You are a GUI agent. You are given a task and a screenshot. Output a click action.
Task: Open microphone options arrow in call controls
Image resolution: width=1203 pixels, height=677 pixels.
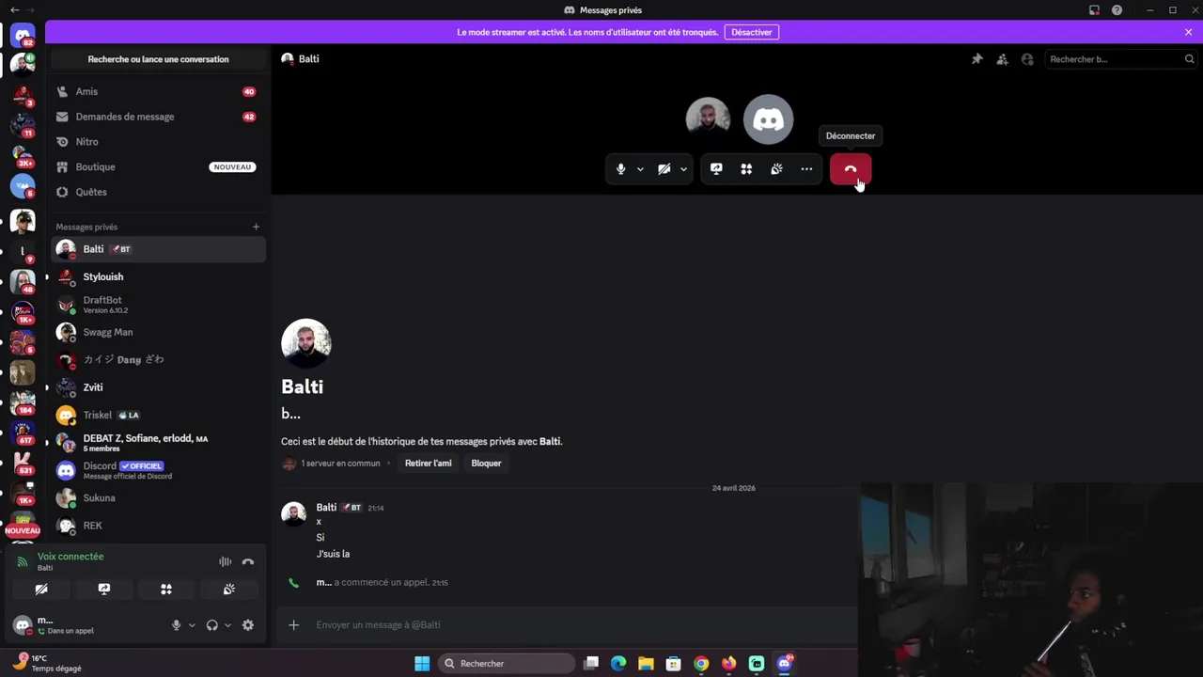pos(640,169)
